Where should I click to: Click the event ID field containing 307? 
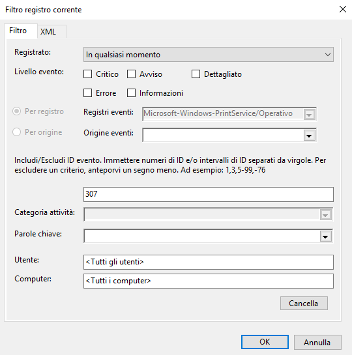pyautogui.click(x=209, y=194)
